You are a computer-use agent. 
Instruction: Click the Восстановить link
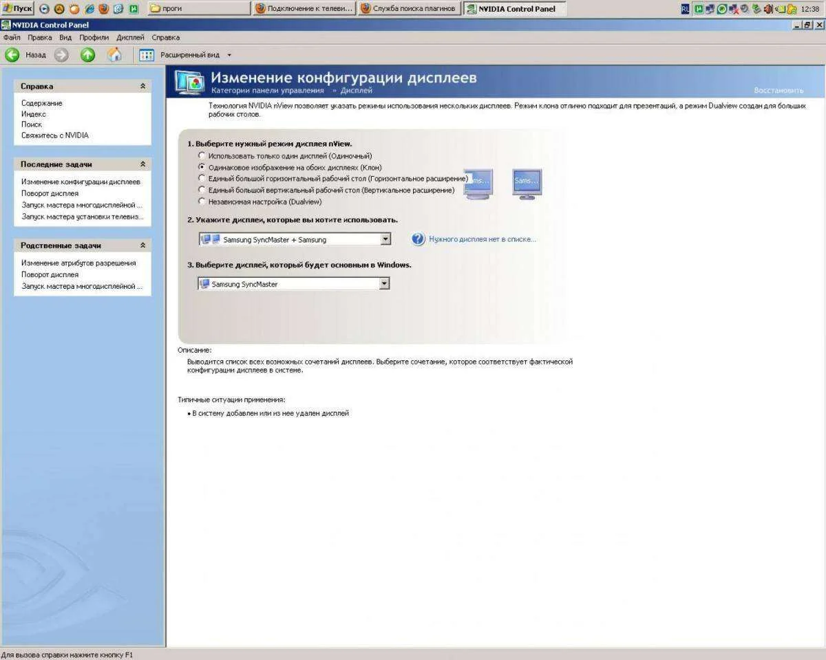(779, 90)
